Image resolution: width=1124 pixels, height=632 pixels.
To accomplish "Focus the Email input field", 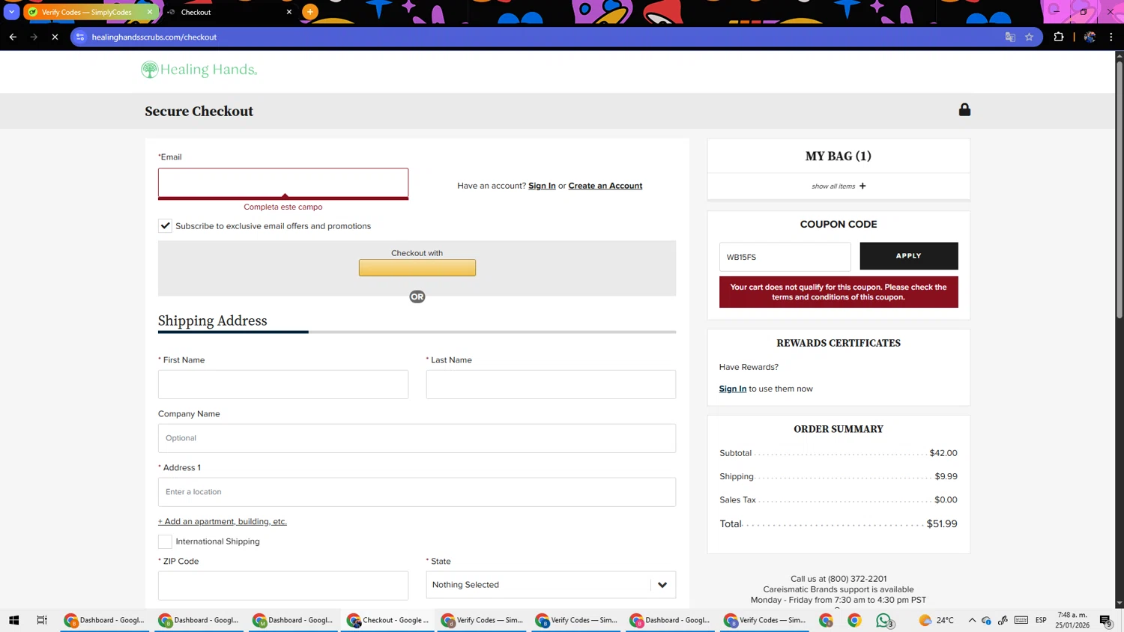I will pyautogui.click(x=283, y=183).
